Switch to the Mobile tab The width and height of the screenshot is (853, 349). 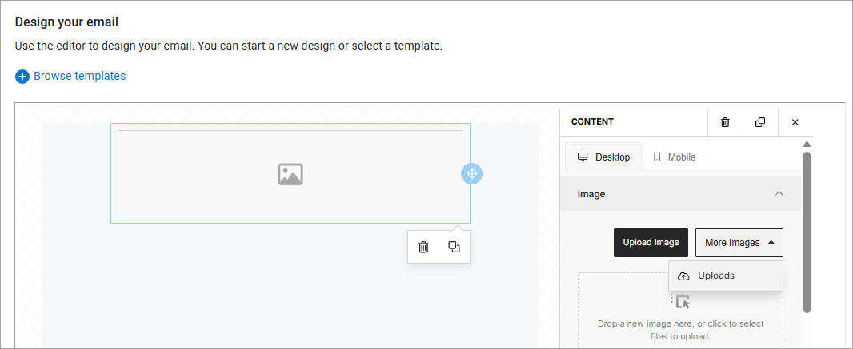point(675,157)
